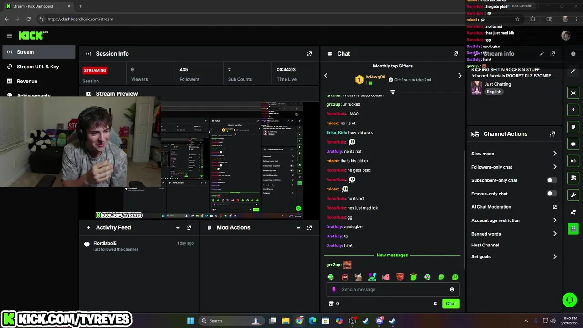Click the purple microphone icon in the message box
This screenshot has width=583, height=328.
click(334, 289)
